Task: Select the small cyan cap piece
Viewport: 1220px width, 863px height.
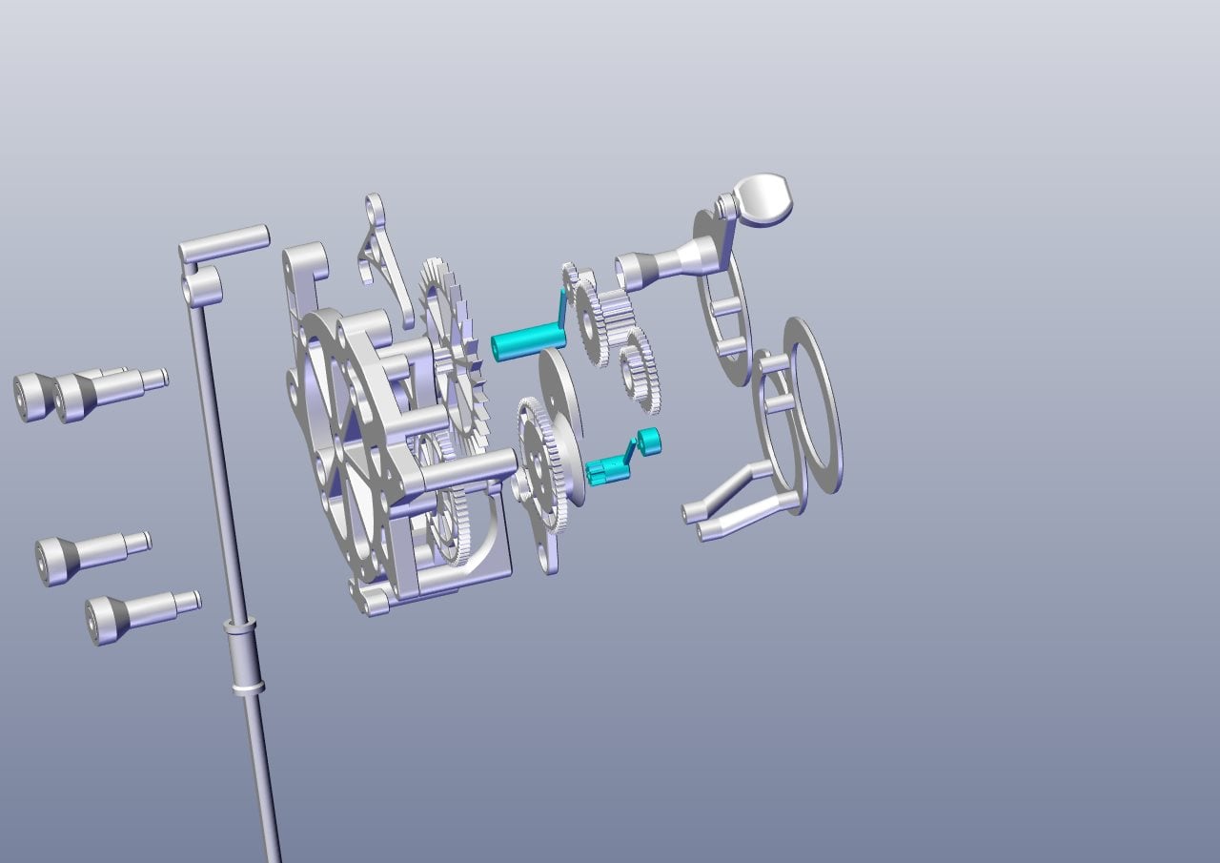Action: pos(649,441)
